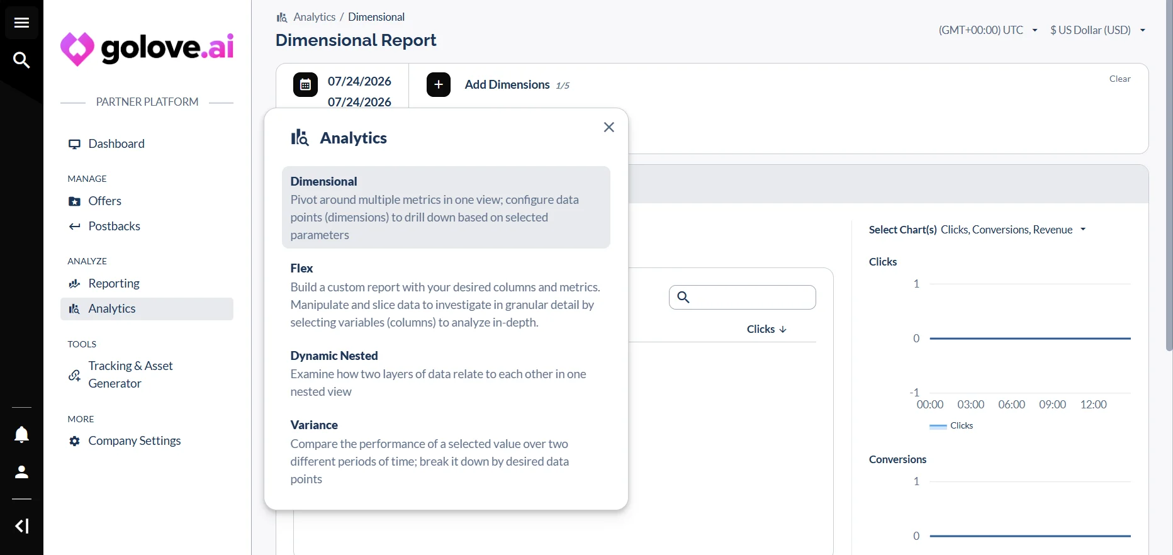This screenshot has width=1173, height=555.
Task: Open the notifications bell
Action: tap(21, 435)
